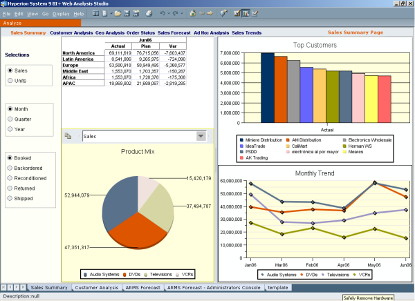Click the North America row header
415x301 pixels.
click(x=83, y=53)
